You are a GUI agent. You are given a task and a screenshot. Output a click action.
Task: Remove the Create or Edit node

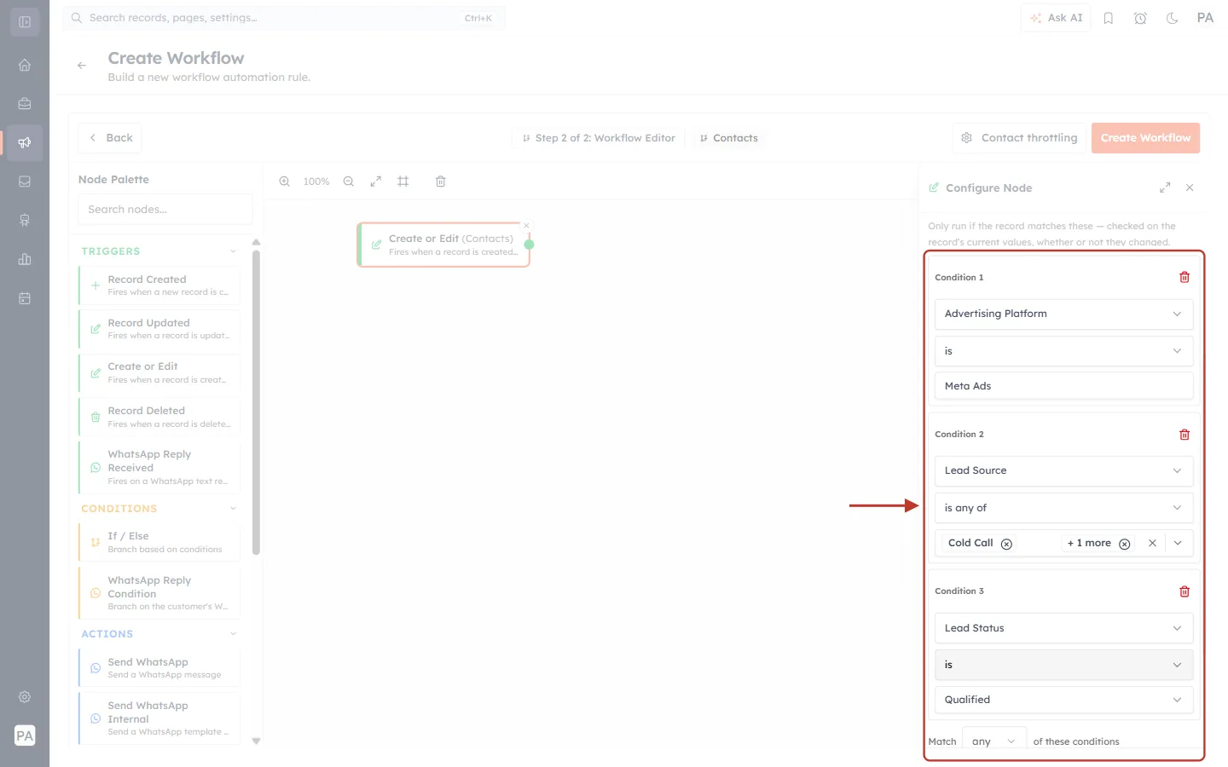[x=526, y=226]
